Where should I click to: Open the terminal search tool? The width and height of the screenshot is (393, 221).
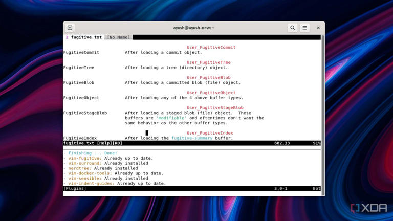click(293, 28)
